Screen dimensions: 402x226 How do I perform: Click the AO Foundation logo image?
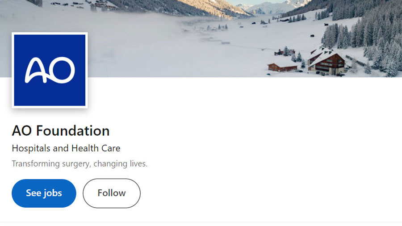(50, 70)
